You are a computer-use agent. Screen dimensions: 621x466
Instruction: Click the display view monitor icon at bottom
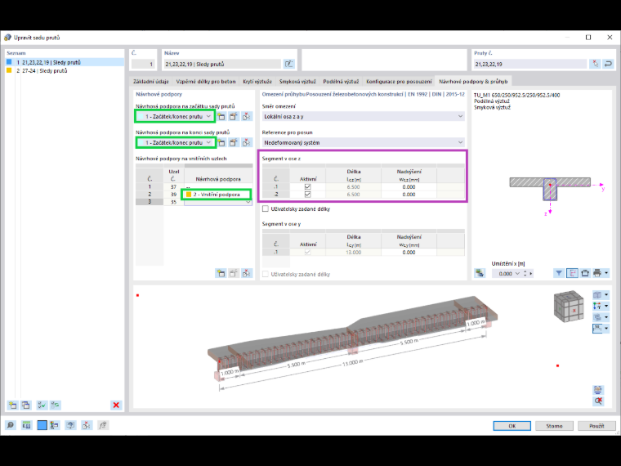coord(70,425)
